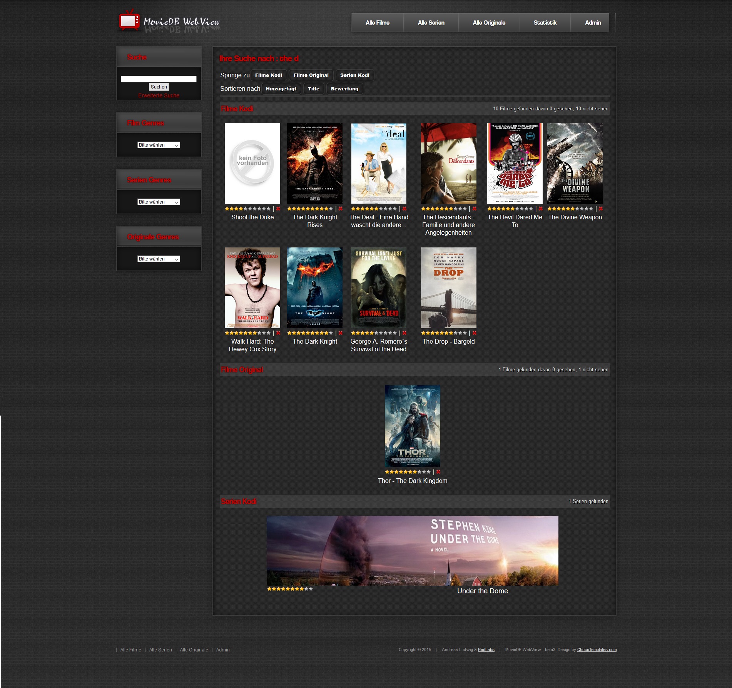Go to Statistik in the navigation bar
The width and height of the screenshot is (732, 688).
[x=545, y=23]
